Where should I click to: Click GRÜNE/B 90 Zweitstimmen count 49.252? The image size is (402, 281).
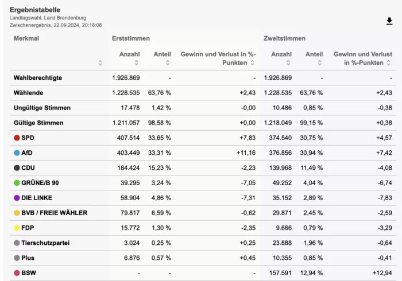(x=282, y=183)
